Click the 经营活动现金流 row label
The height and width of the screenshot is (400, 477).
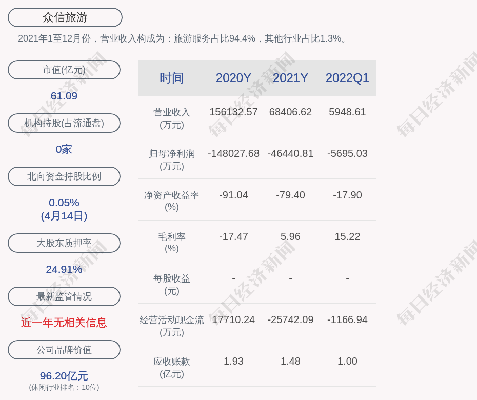[172, 326]
